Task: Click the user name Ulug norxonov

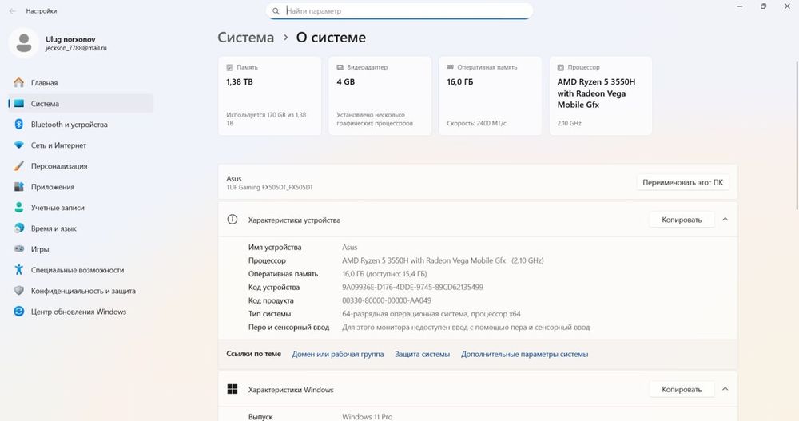Action: [x=70, y=39]
